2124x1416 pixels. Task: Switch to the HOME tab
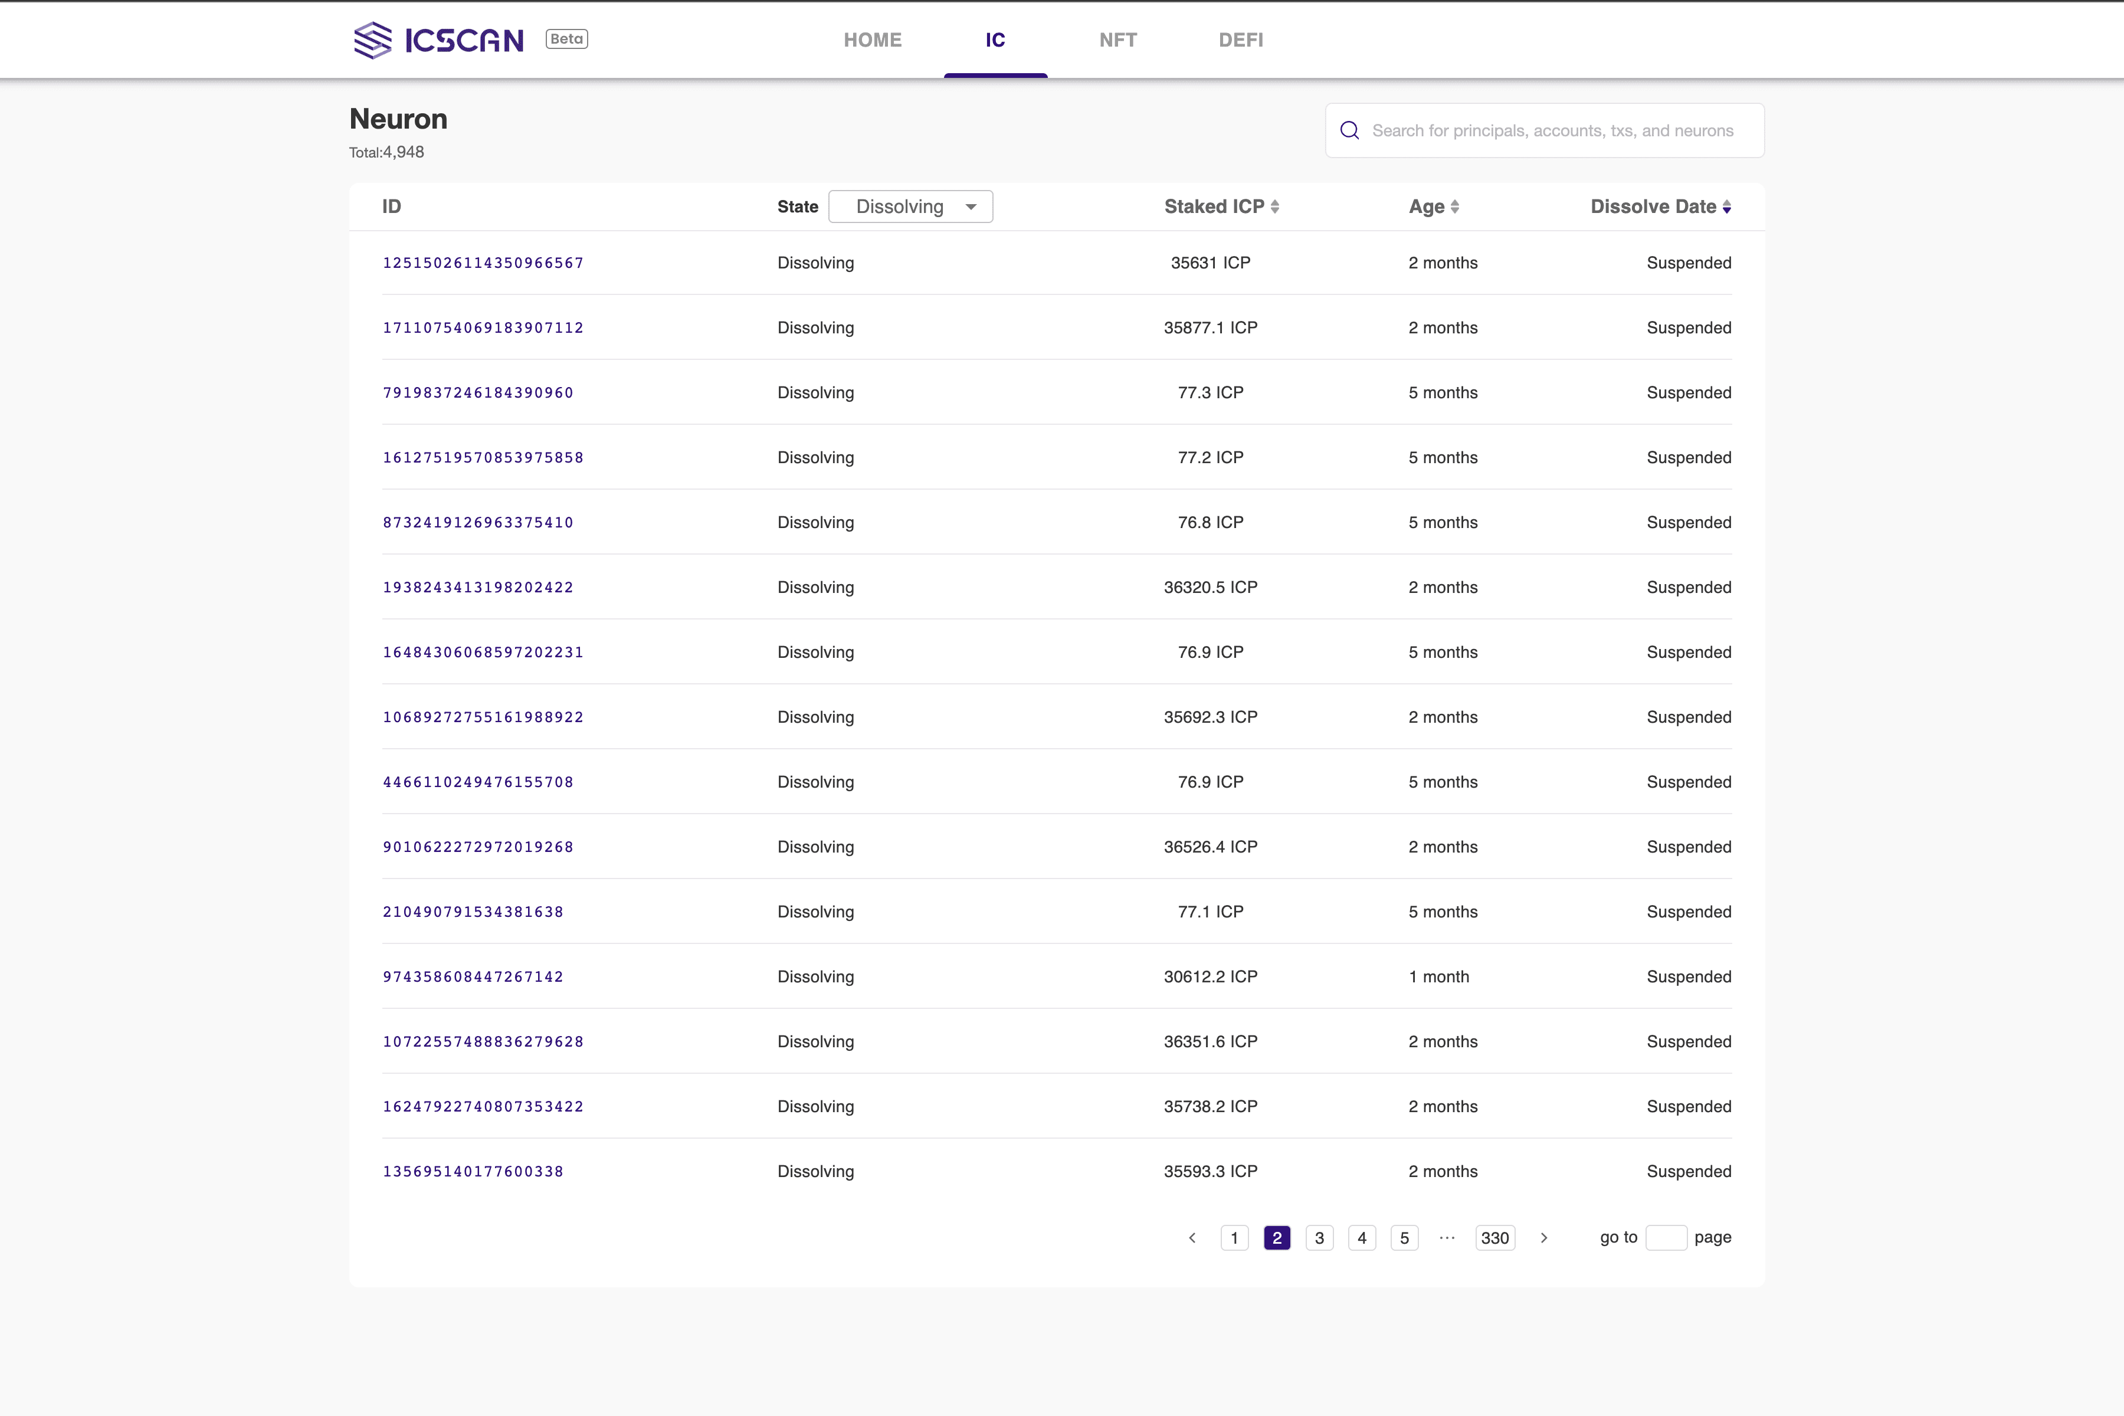tap(873, 40)
